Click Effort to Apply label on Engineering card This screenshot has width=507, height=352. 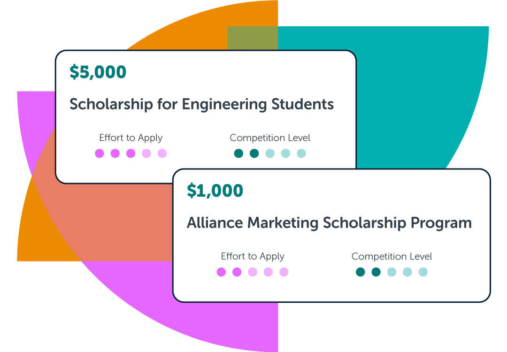[x=131, y=138]
